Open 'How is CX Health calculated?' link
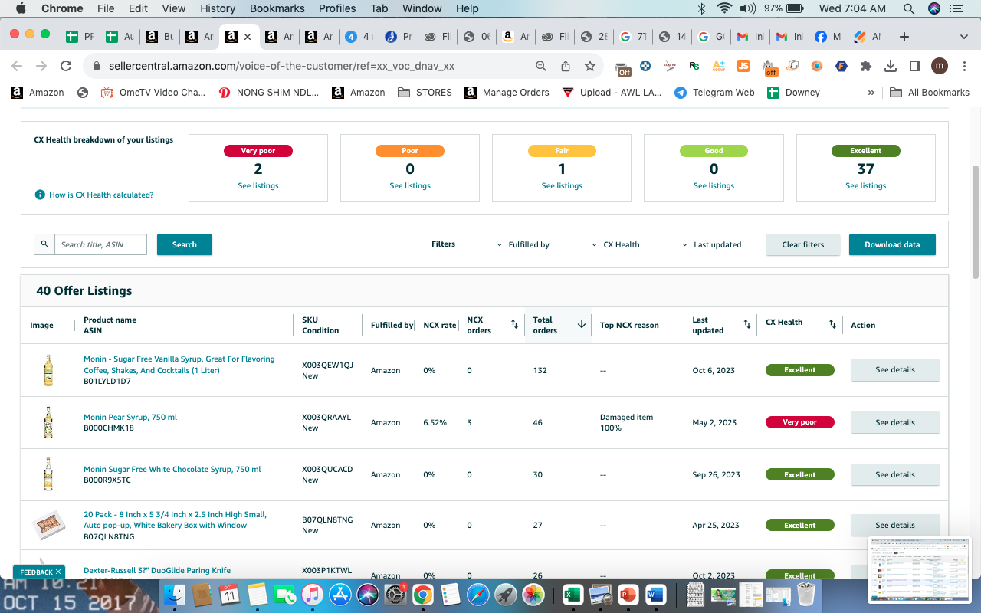The image size is (981, 613). pos(101,195)
